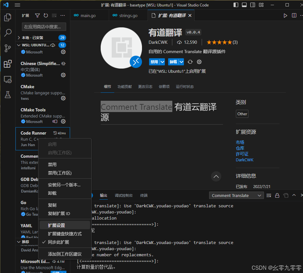Viewport: 303px width, 273px height.
Task: Refresh the extensions list
Action: [46, 15]
